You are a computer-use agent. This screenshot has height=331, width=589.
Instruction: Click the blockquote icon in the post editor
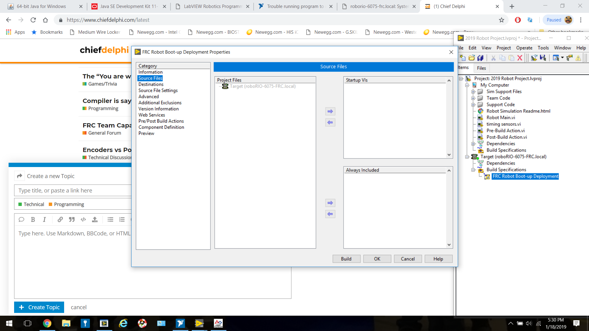72,219
